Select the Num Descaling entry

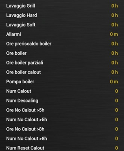[62, 101]
